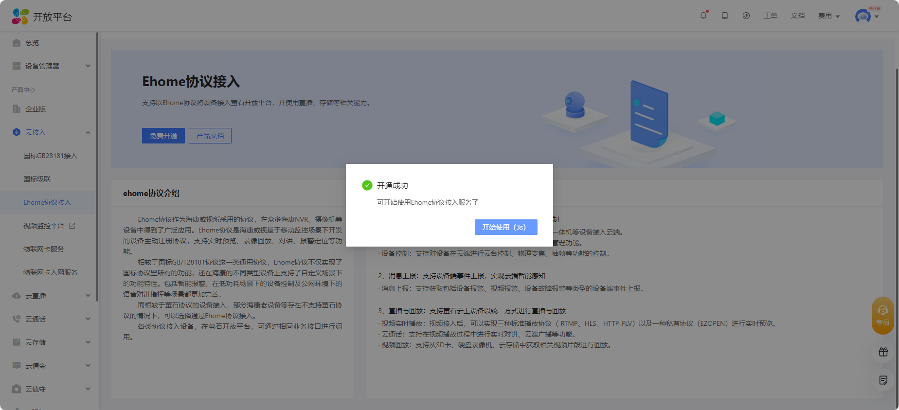Expand the 费用 dropdown
899x410 pixels.
click(829, 16)
